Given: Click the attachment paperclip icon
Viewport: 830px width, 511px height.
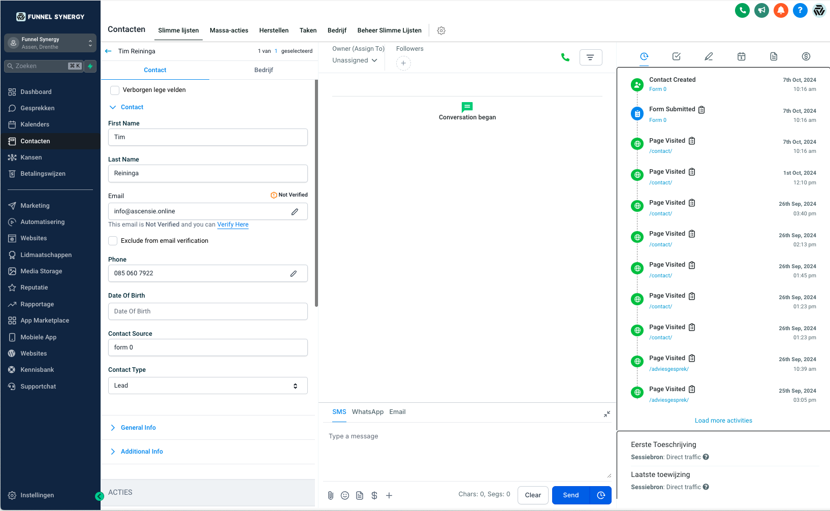Looking at the screenshot, I should click(331, 495).
